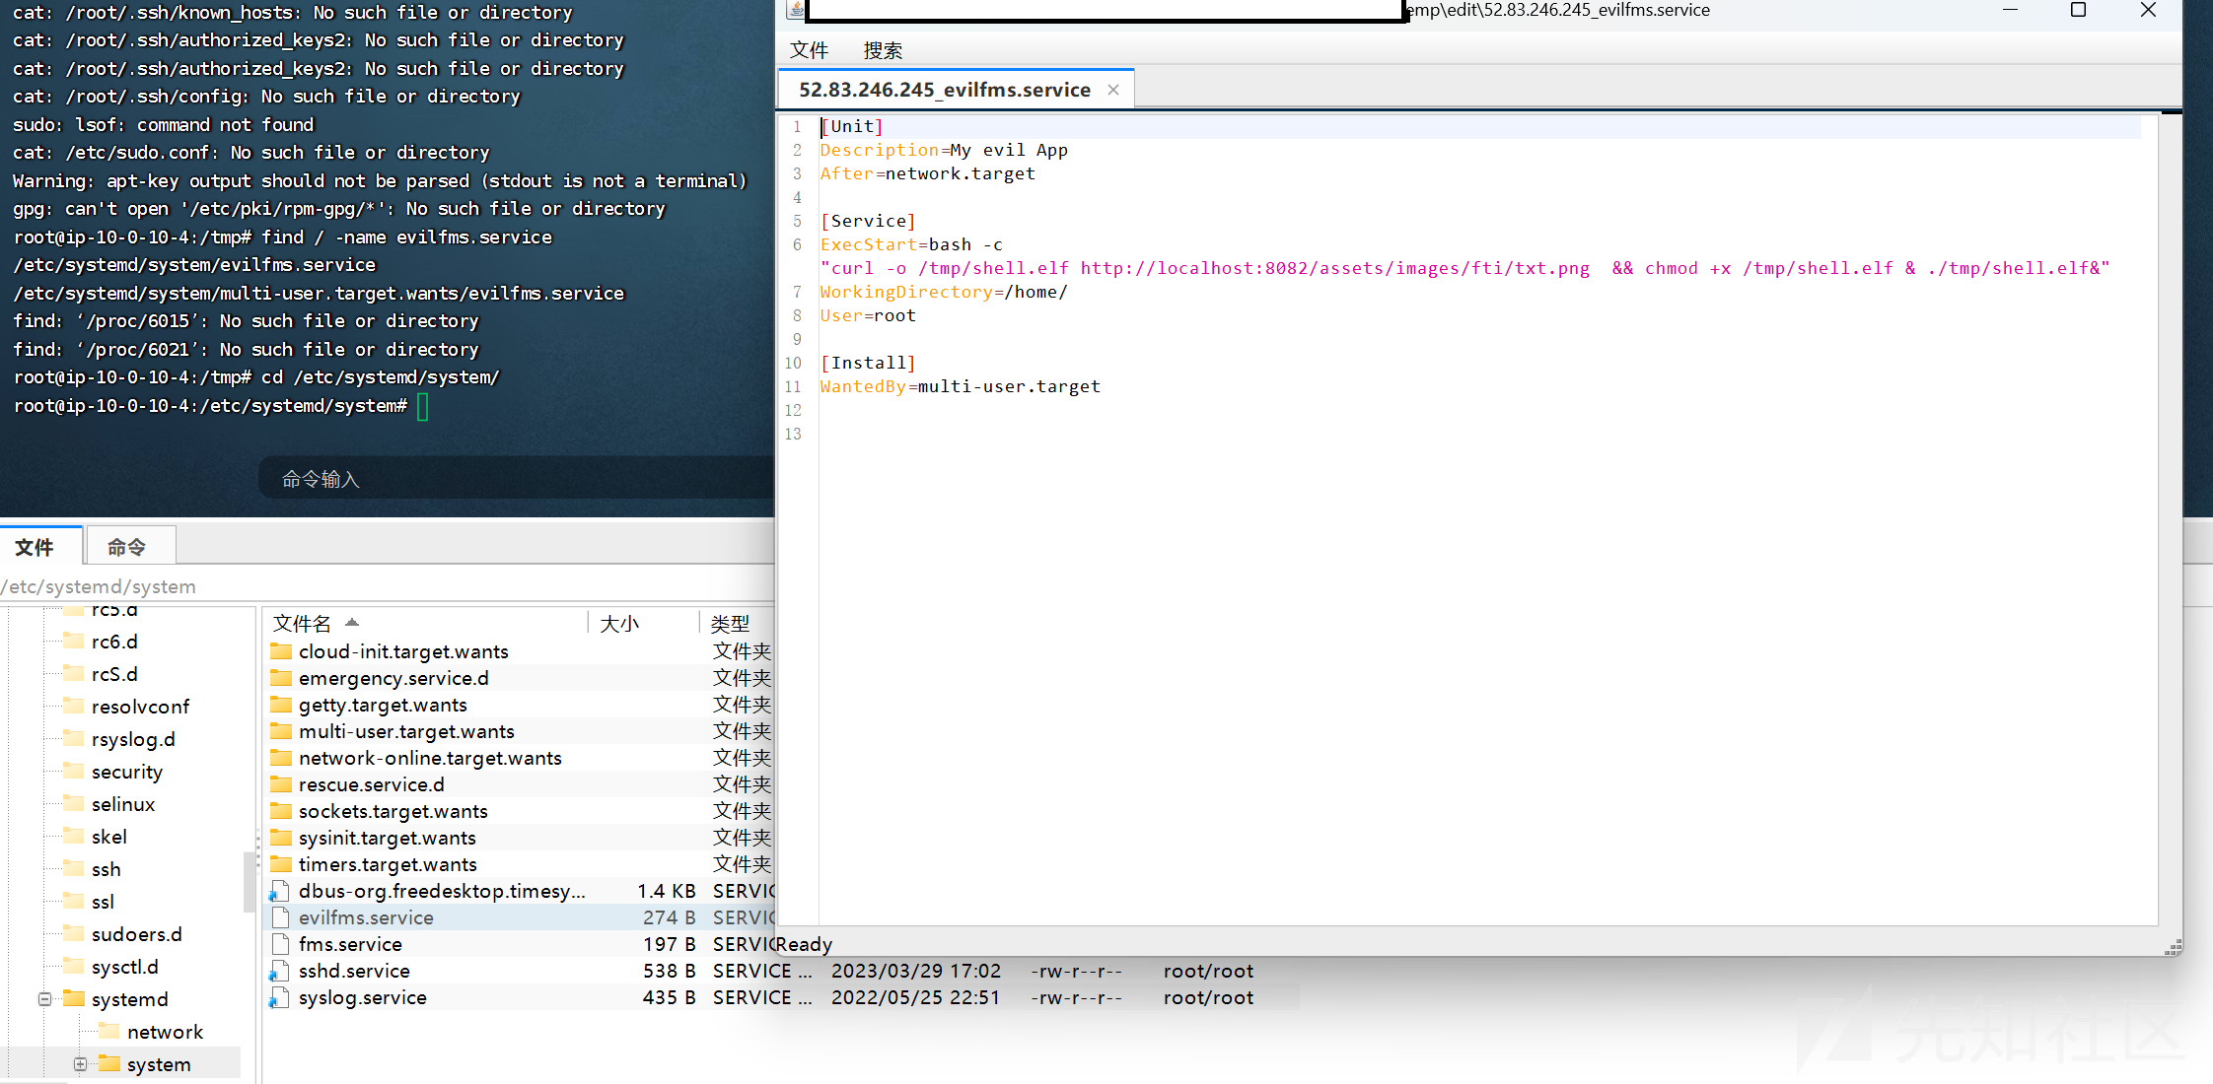Click the sockets.target.wants folder icon

(281, 811)
